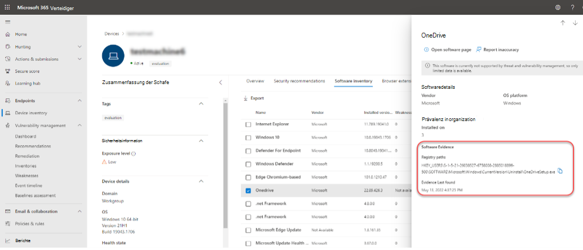Expand Actions & submissions chevron
This screenshot has width=583, height=250.
point(79,59)
